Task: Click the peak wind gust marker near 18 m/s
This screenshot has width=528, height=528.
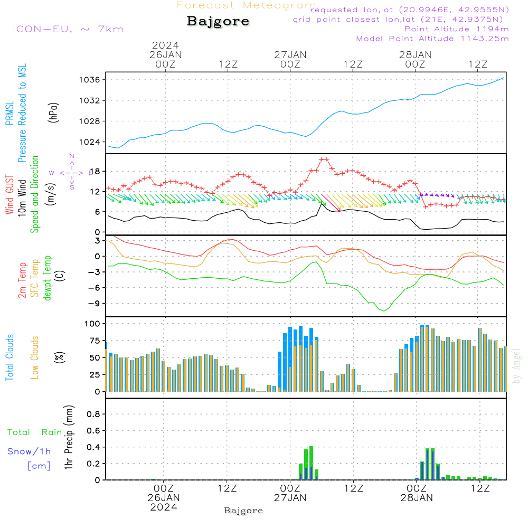Action: [324, 159]
